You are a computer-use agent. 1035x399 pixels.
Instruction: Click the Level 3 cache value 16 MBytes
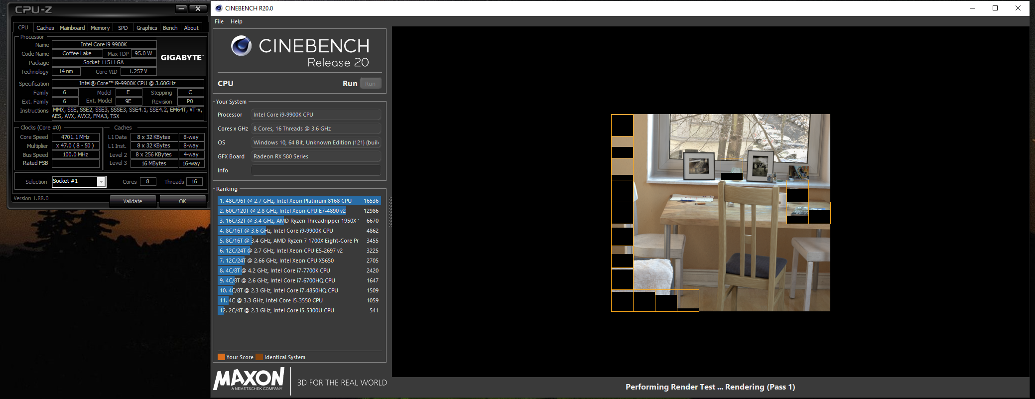click(154, 164)
